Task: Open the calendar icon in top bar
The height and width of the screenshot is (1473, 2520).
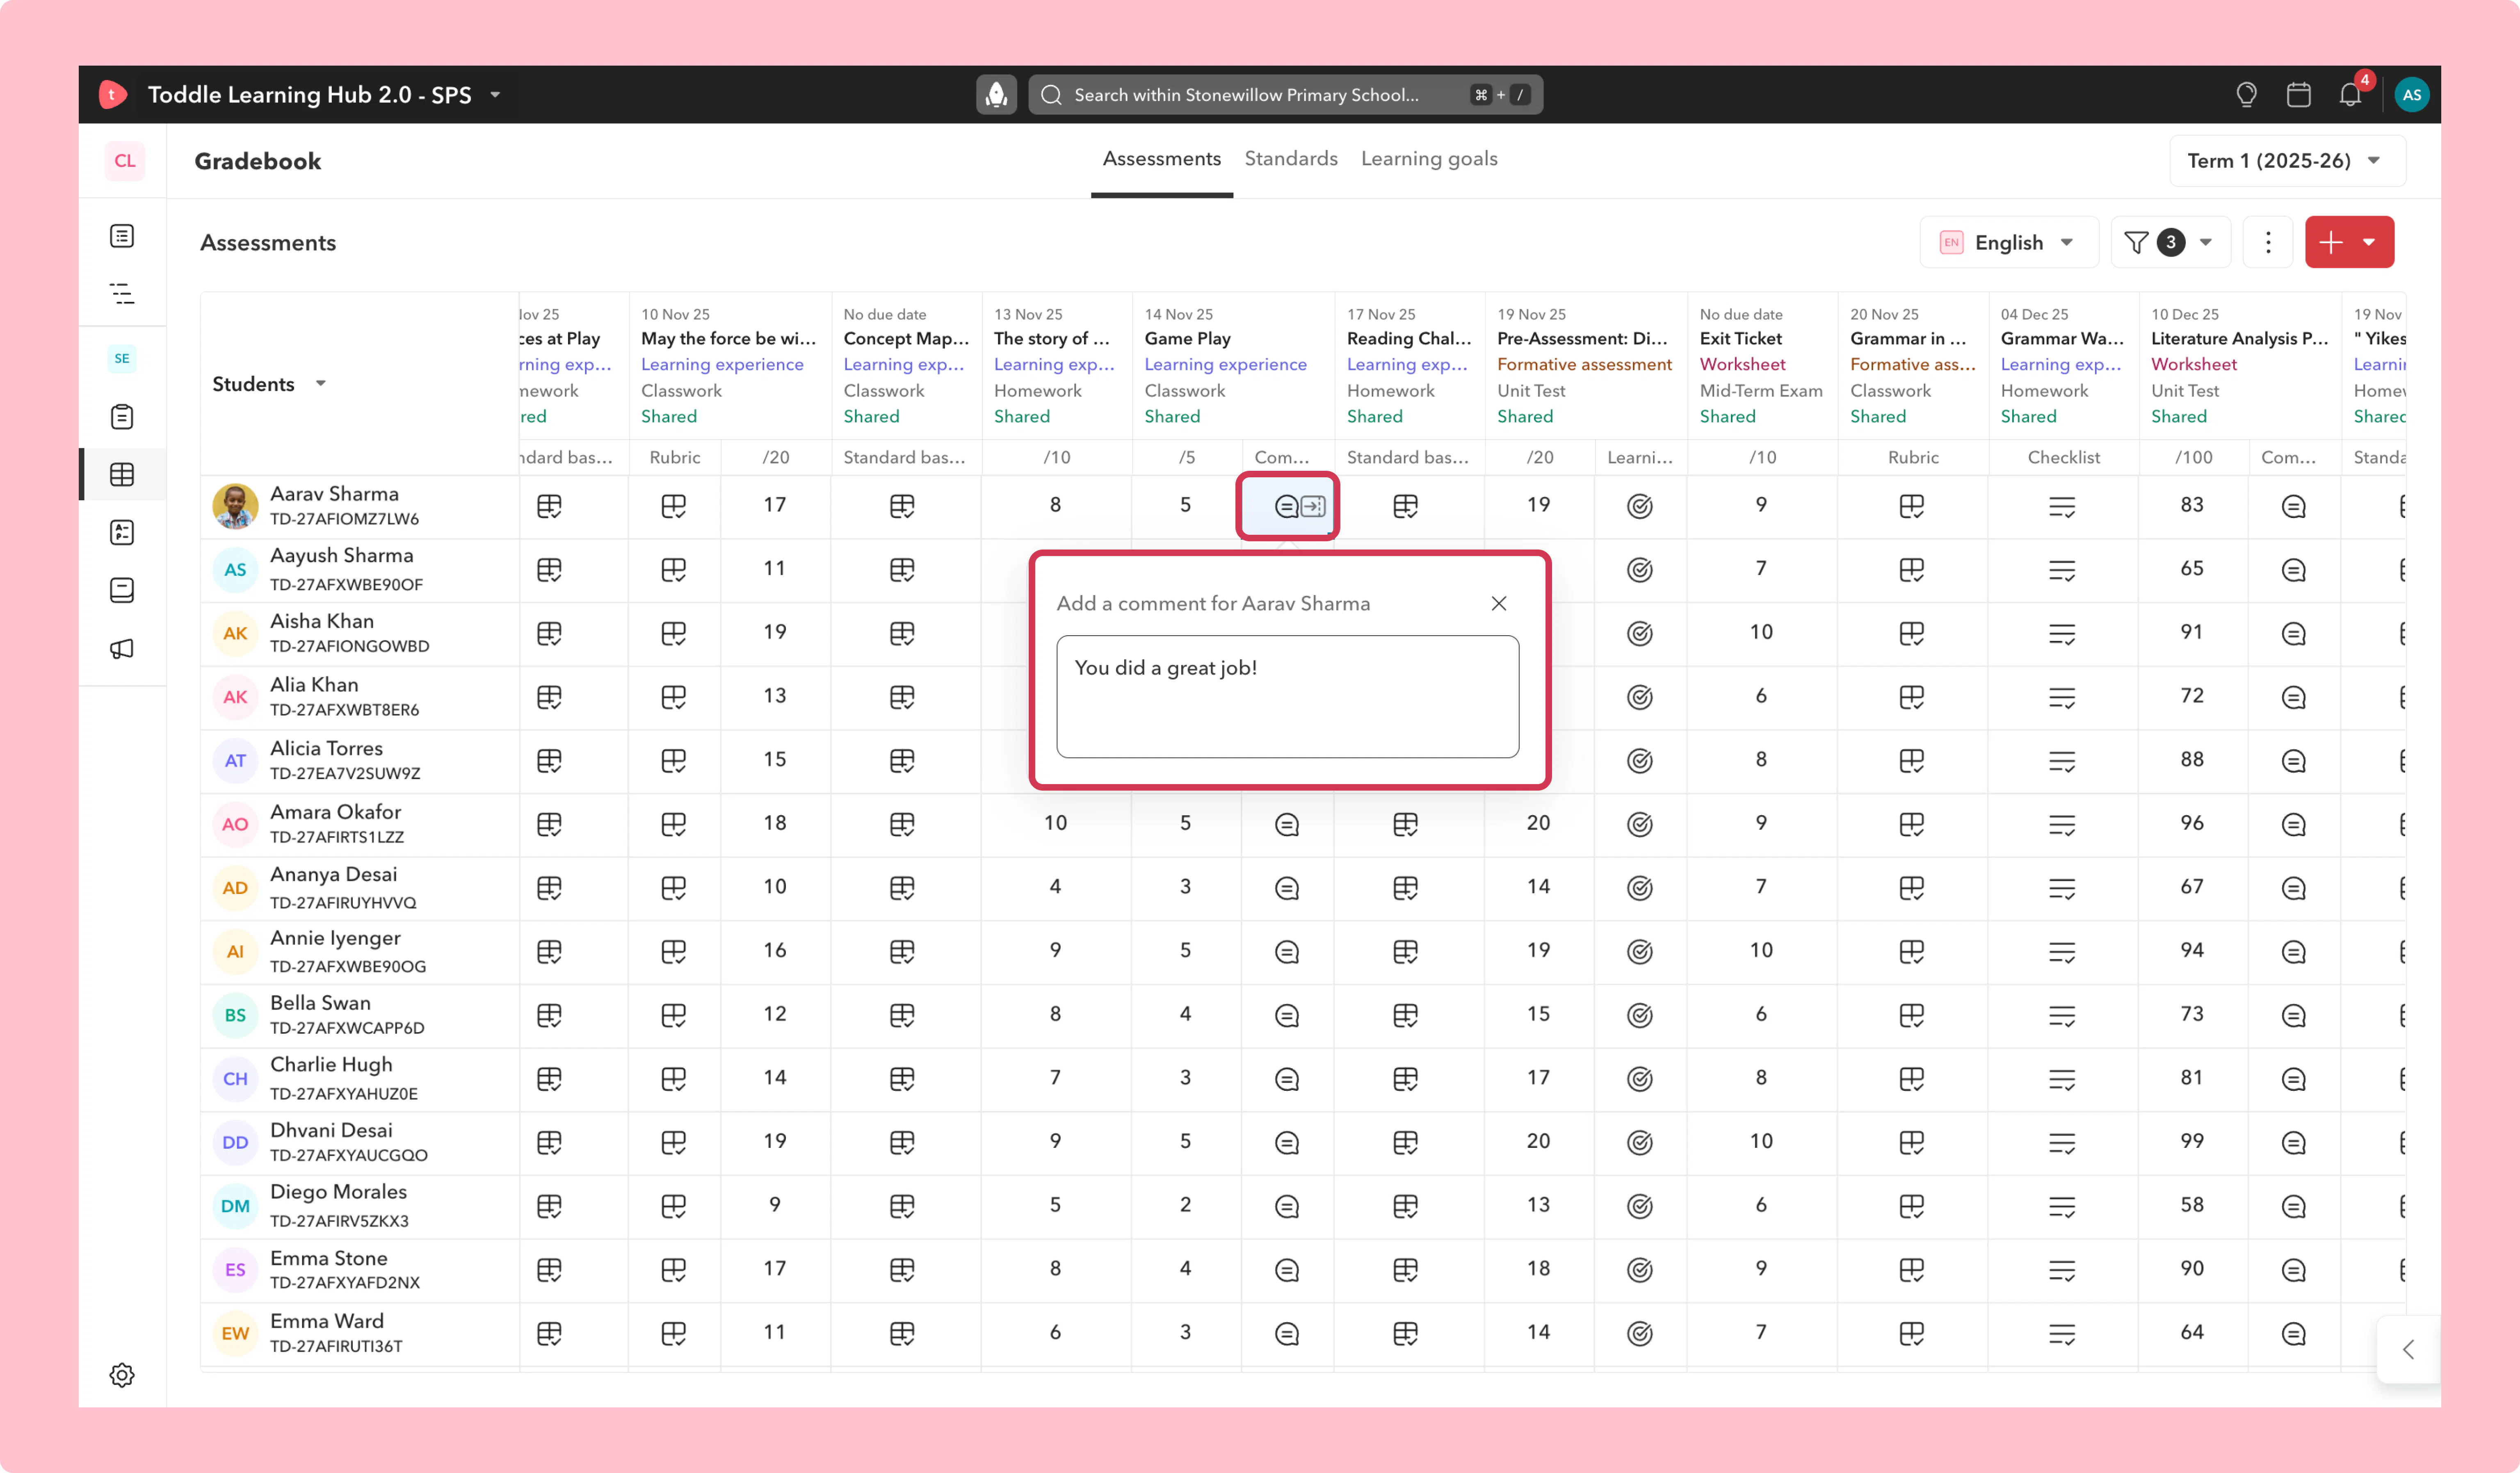Action: pos(2298,95)
